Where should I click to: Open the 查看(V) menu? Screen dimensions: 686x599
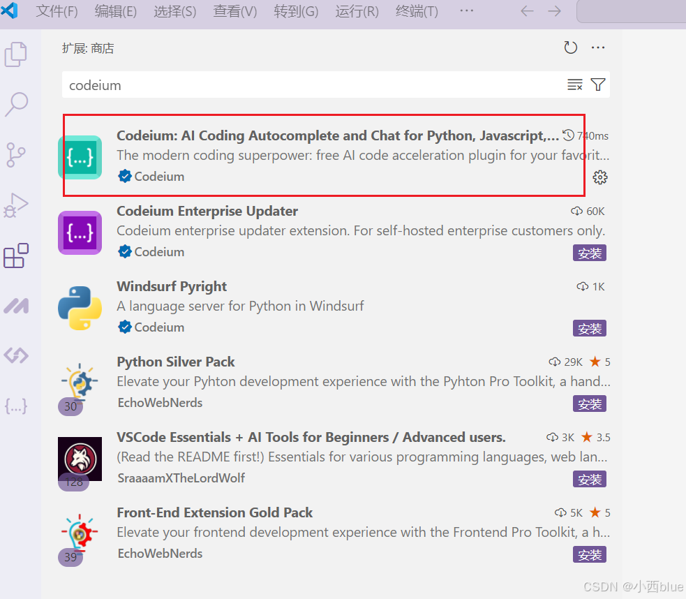[235, 11]
